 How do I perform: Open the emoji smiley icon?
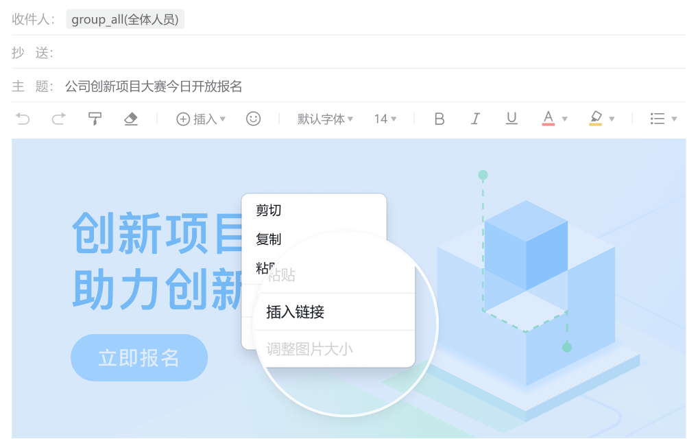254,119
